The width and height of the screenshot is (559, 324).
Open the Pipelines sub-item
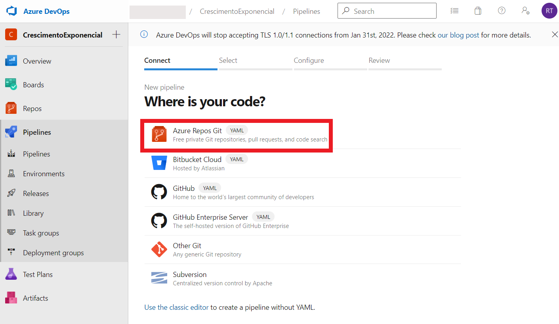[64, 154]
